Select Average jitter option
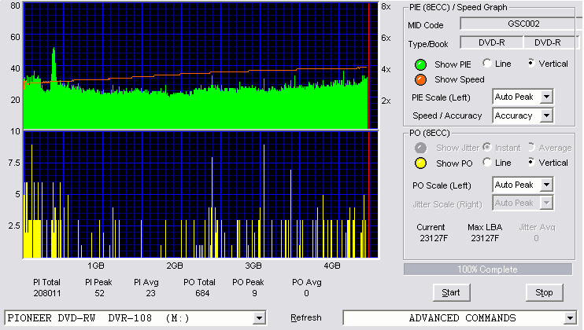584x330 pixels. pyautogui.click(x=531, y=147)
